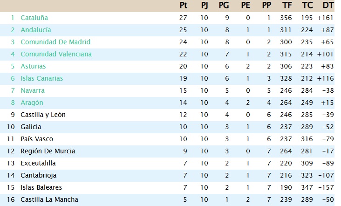This screenshot has width=341, height=206.
Task: Click Islas Canarias team link
Action: click(x=41, y=78)
